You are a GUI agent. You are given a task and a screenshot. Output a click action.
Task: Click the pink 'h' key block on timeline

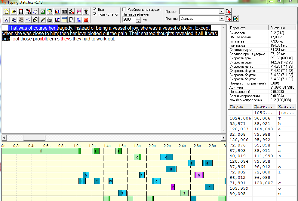pyautogui.click(x=199, y=175)
